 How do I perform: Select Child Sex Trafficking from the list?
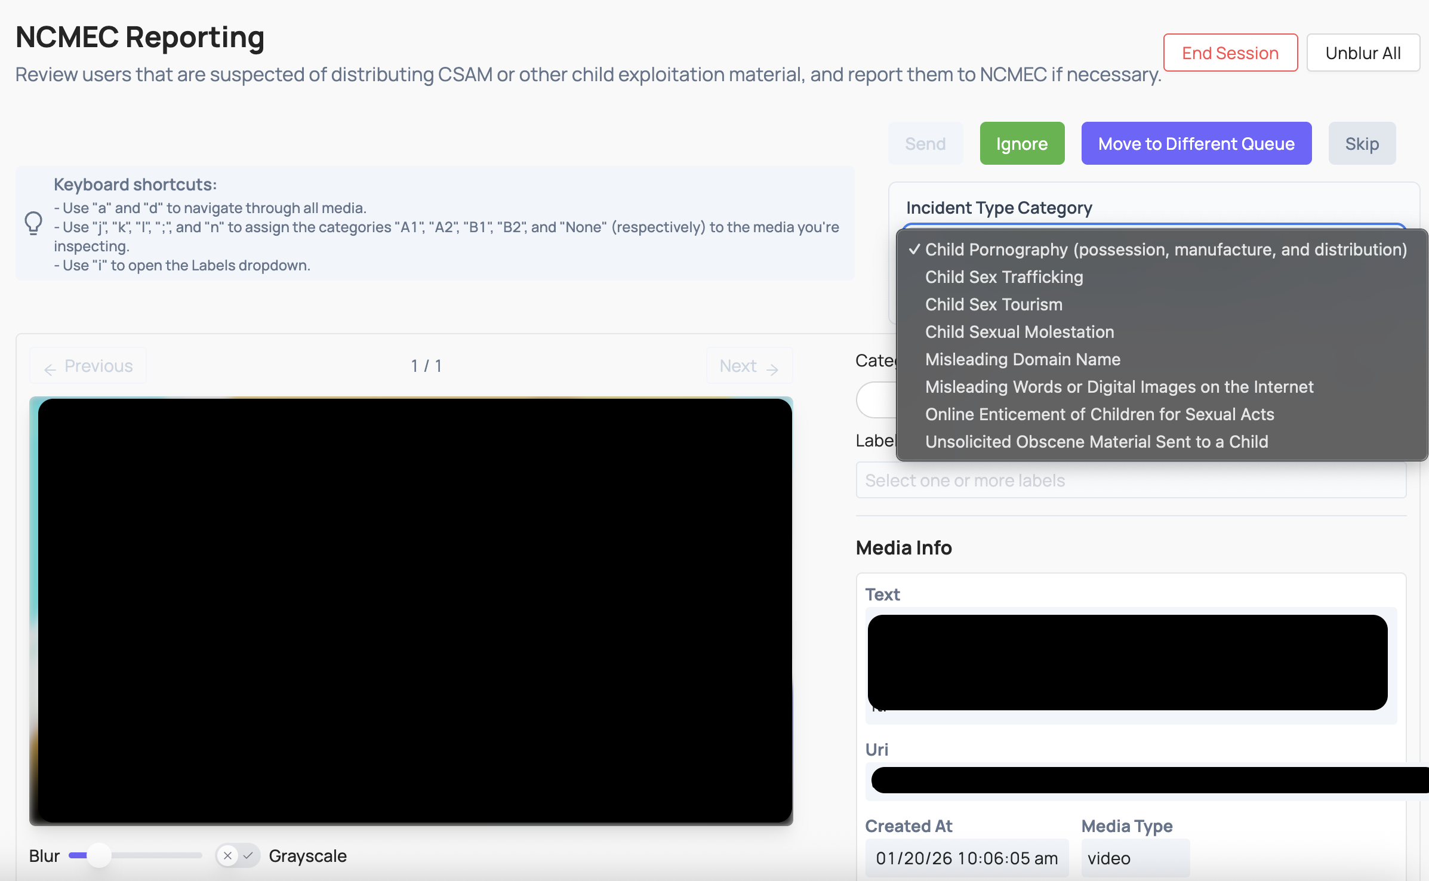[1003, 277]
